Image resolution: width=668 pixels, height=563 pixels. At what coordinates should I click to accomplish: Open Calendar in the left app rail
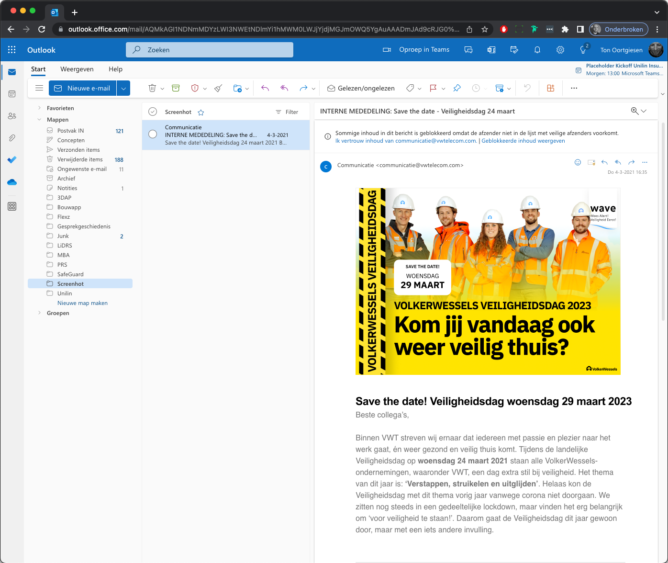(12, 94)
